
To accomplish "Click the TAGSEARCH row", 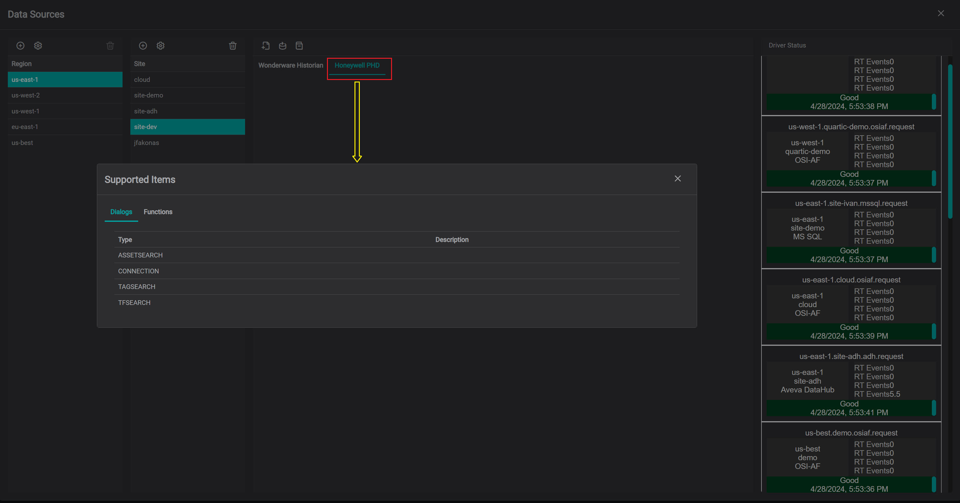I will coord(397,286).
